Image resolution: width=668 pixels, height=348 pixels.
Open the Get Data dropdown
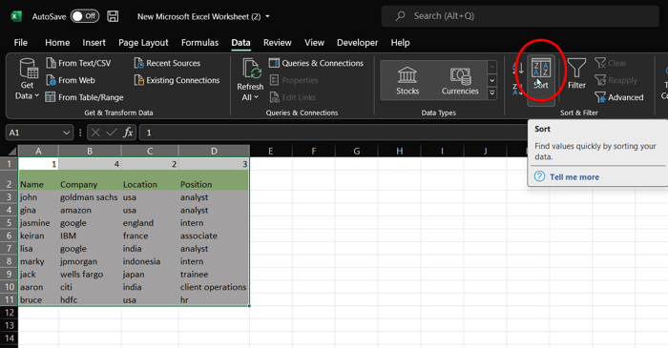(x=28, y=79)
